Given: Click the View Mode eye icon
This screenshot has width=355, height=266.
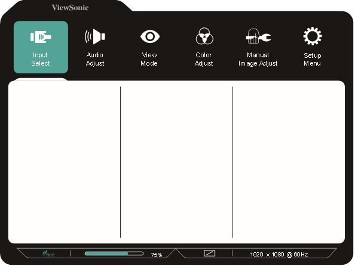Looking at the screenshot, I should click(x=150, y=36).
